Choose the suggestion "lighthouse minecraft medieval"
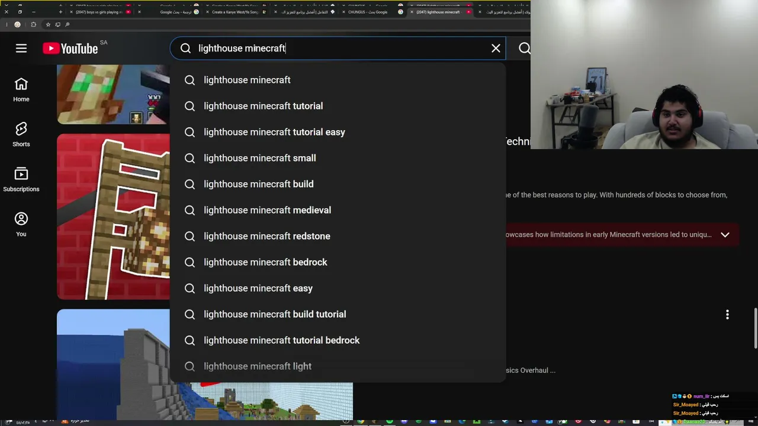The height and width of the screenshot is (426, 758). click(338, 210)
